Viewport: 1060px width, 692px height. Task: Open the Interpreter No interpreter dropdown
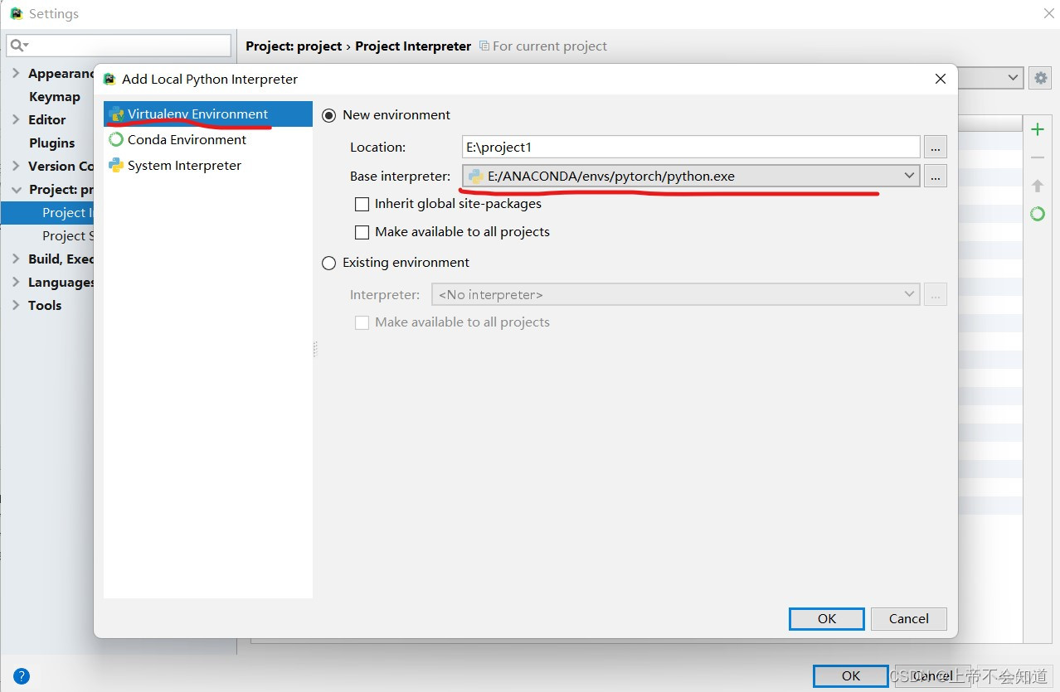tap(675, 294)
